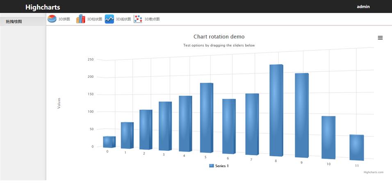
Task: Toggle Series 1 legend item
Action: point(222,166)
